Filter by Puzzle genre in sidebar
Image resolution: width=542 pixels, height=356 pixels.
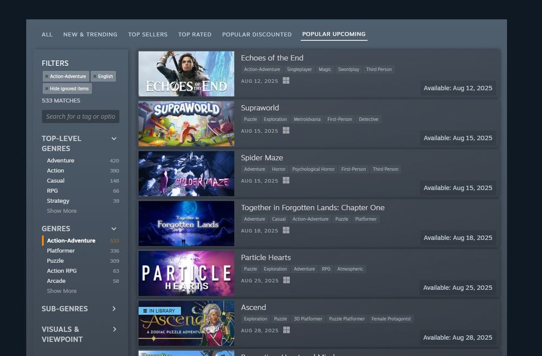click(x=55, y=260)
